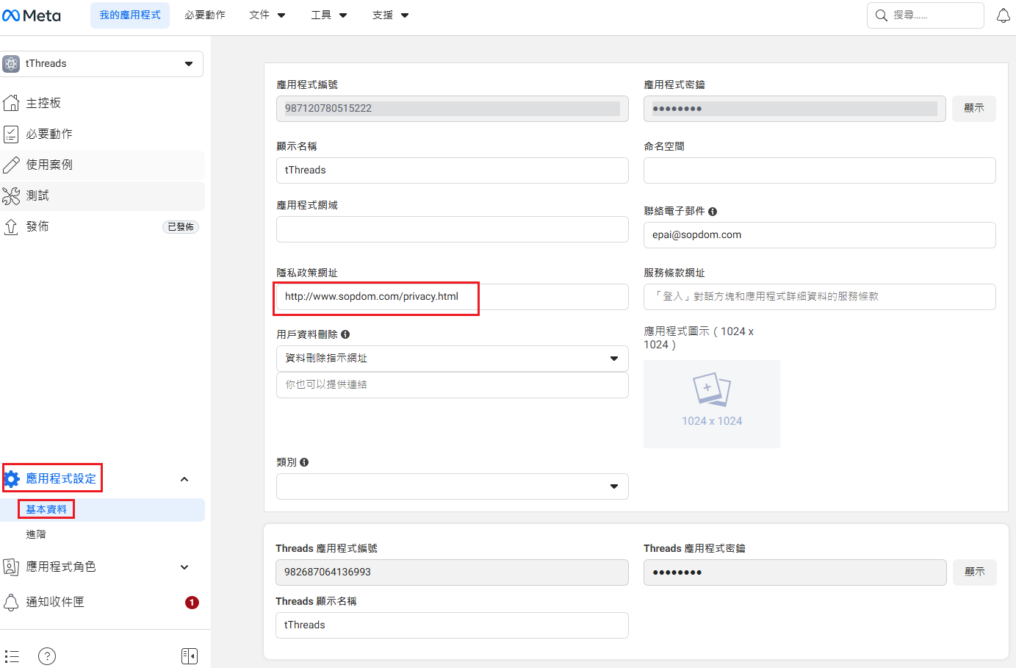
Task: Expand the 應用程式角色 section chevron
Action: click(x=184, y=567)
